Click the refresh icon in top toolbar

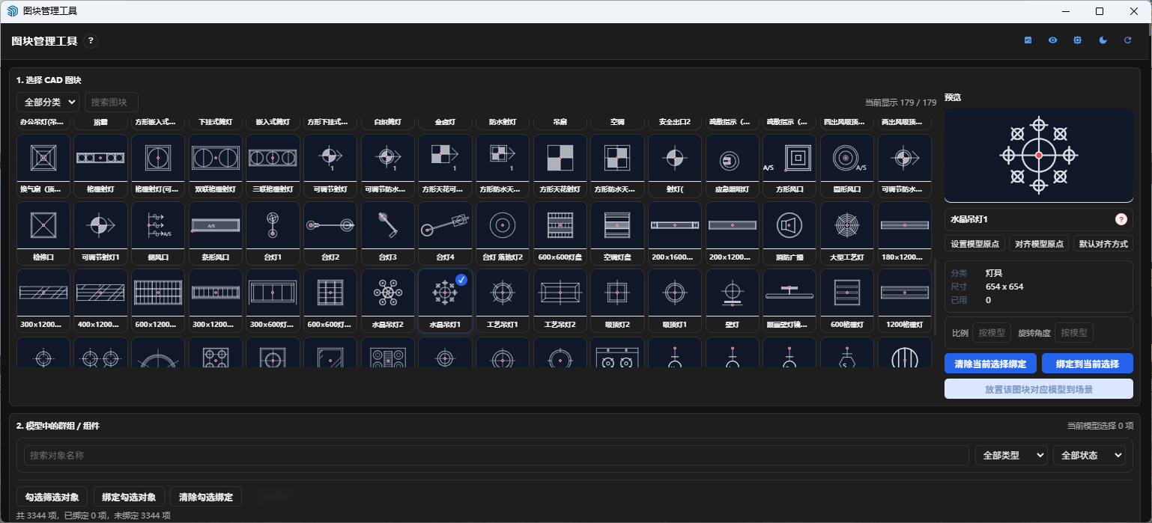1127,40
